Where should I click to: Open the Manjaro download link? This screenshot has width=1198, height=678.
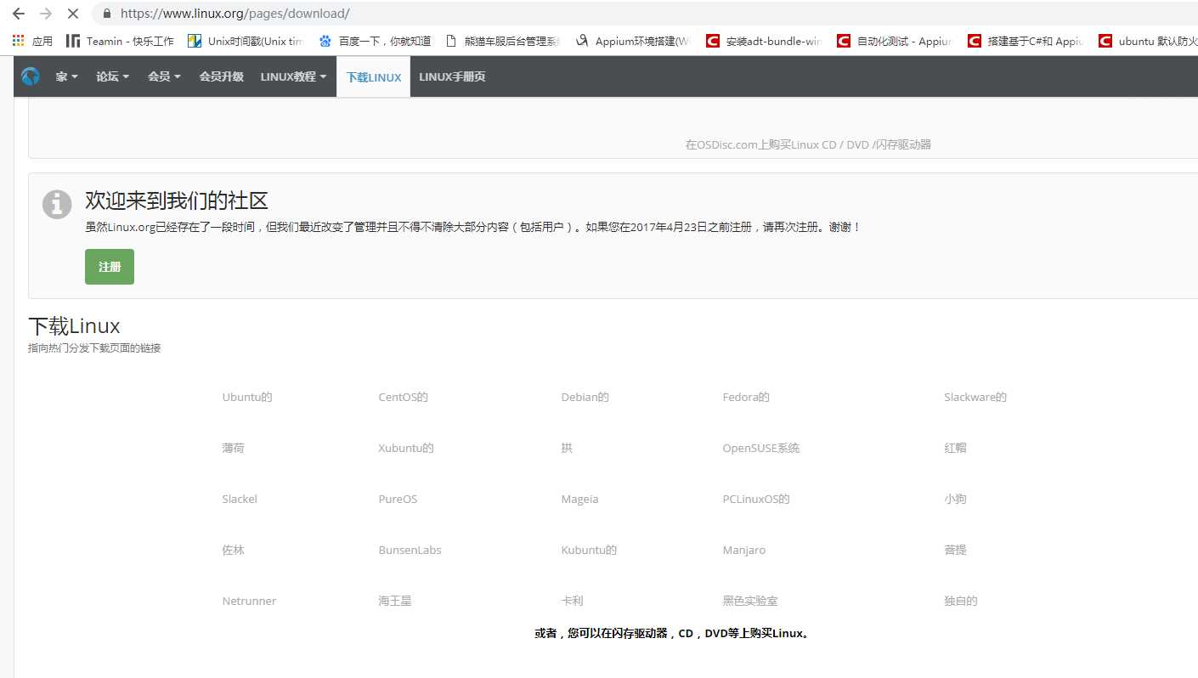click(x=744, y=550)
